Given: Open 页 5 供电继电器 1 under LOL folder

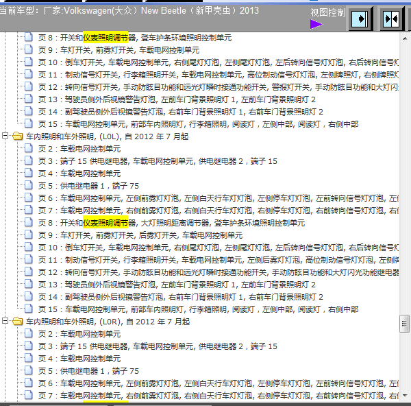Looking at the screenshot, I should click(88, 186).
